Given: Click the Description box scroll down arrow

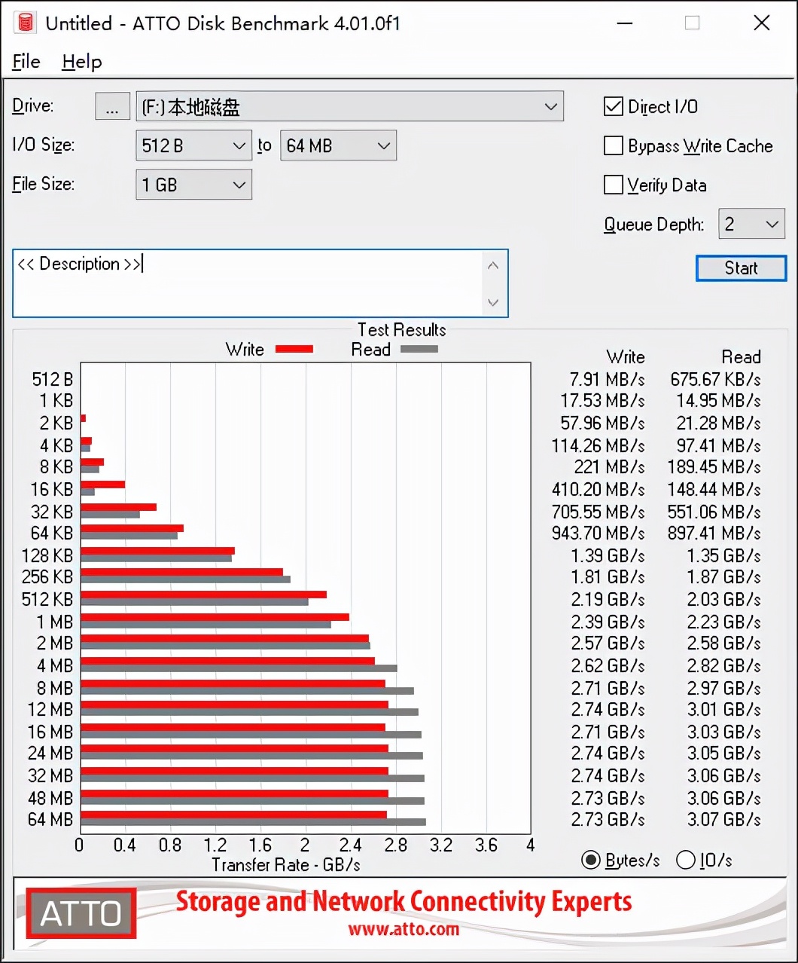Looking at the screenshot, I should (x=493, y=303).
